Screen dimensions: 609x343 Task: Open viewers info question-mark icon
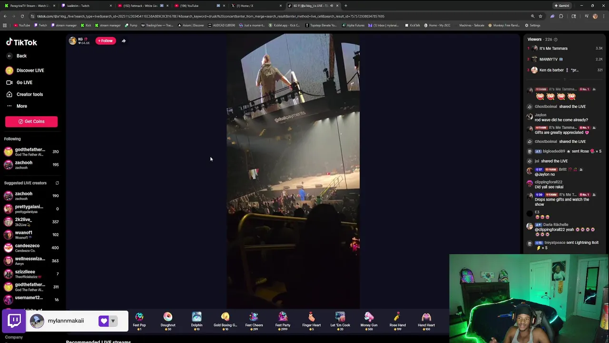pos(556,40)
